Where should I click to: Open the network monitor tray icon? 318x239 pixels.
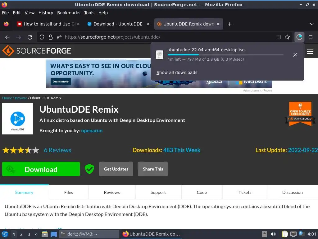pos(293,234)
